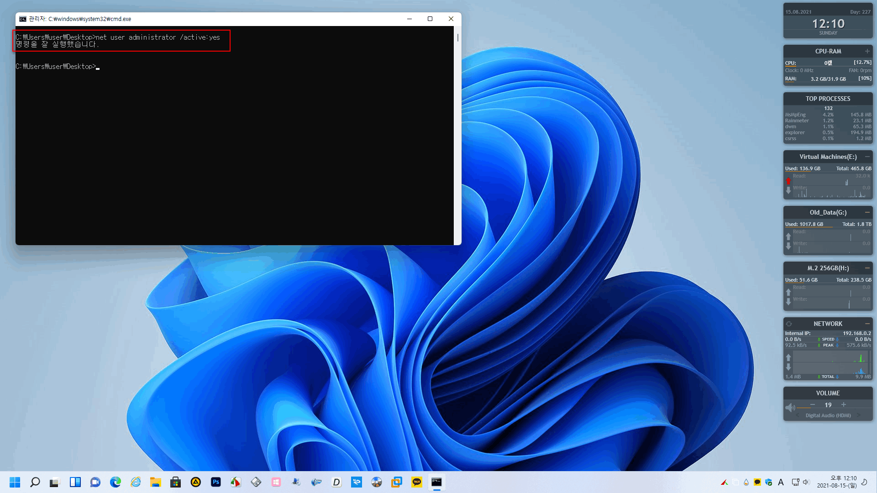Open the Widgets panel icon
Viewport: 877px width, 493px height.
coord(75,482)
